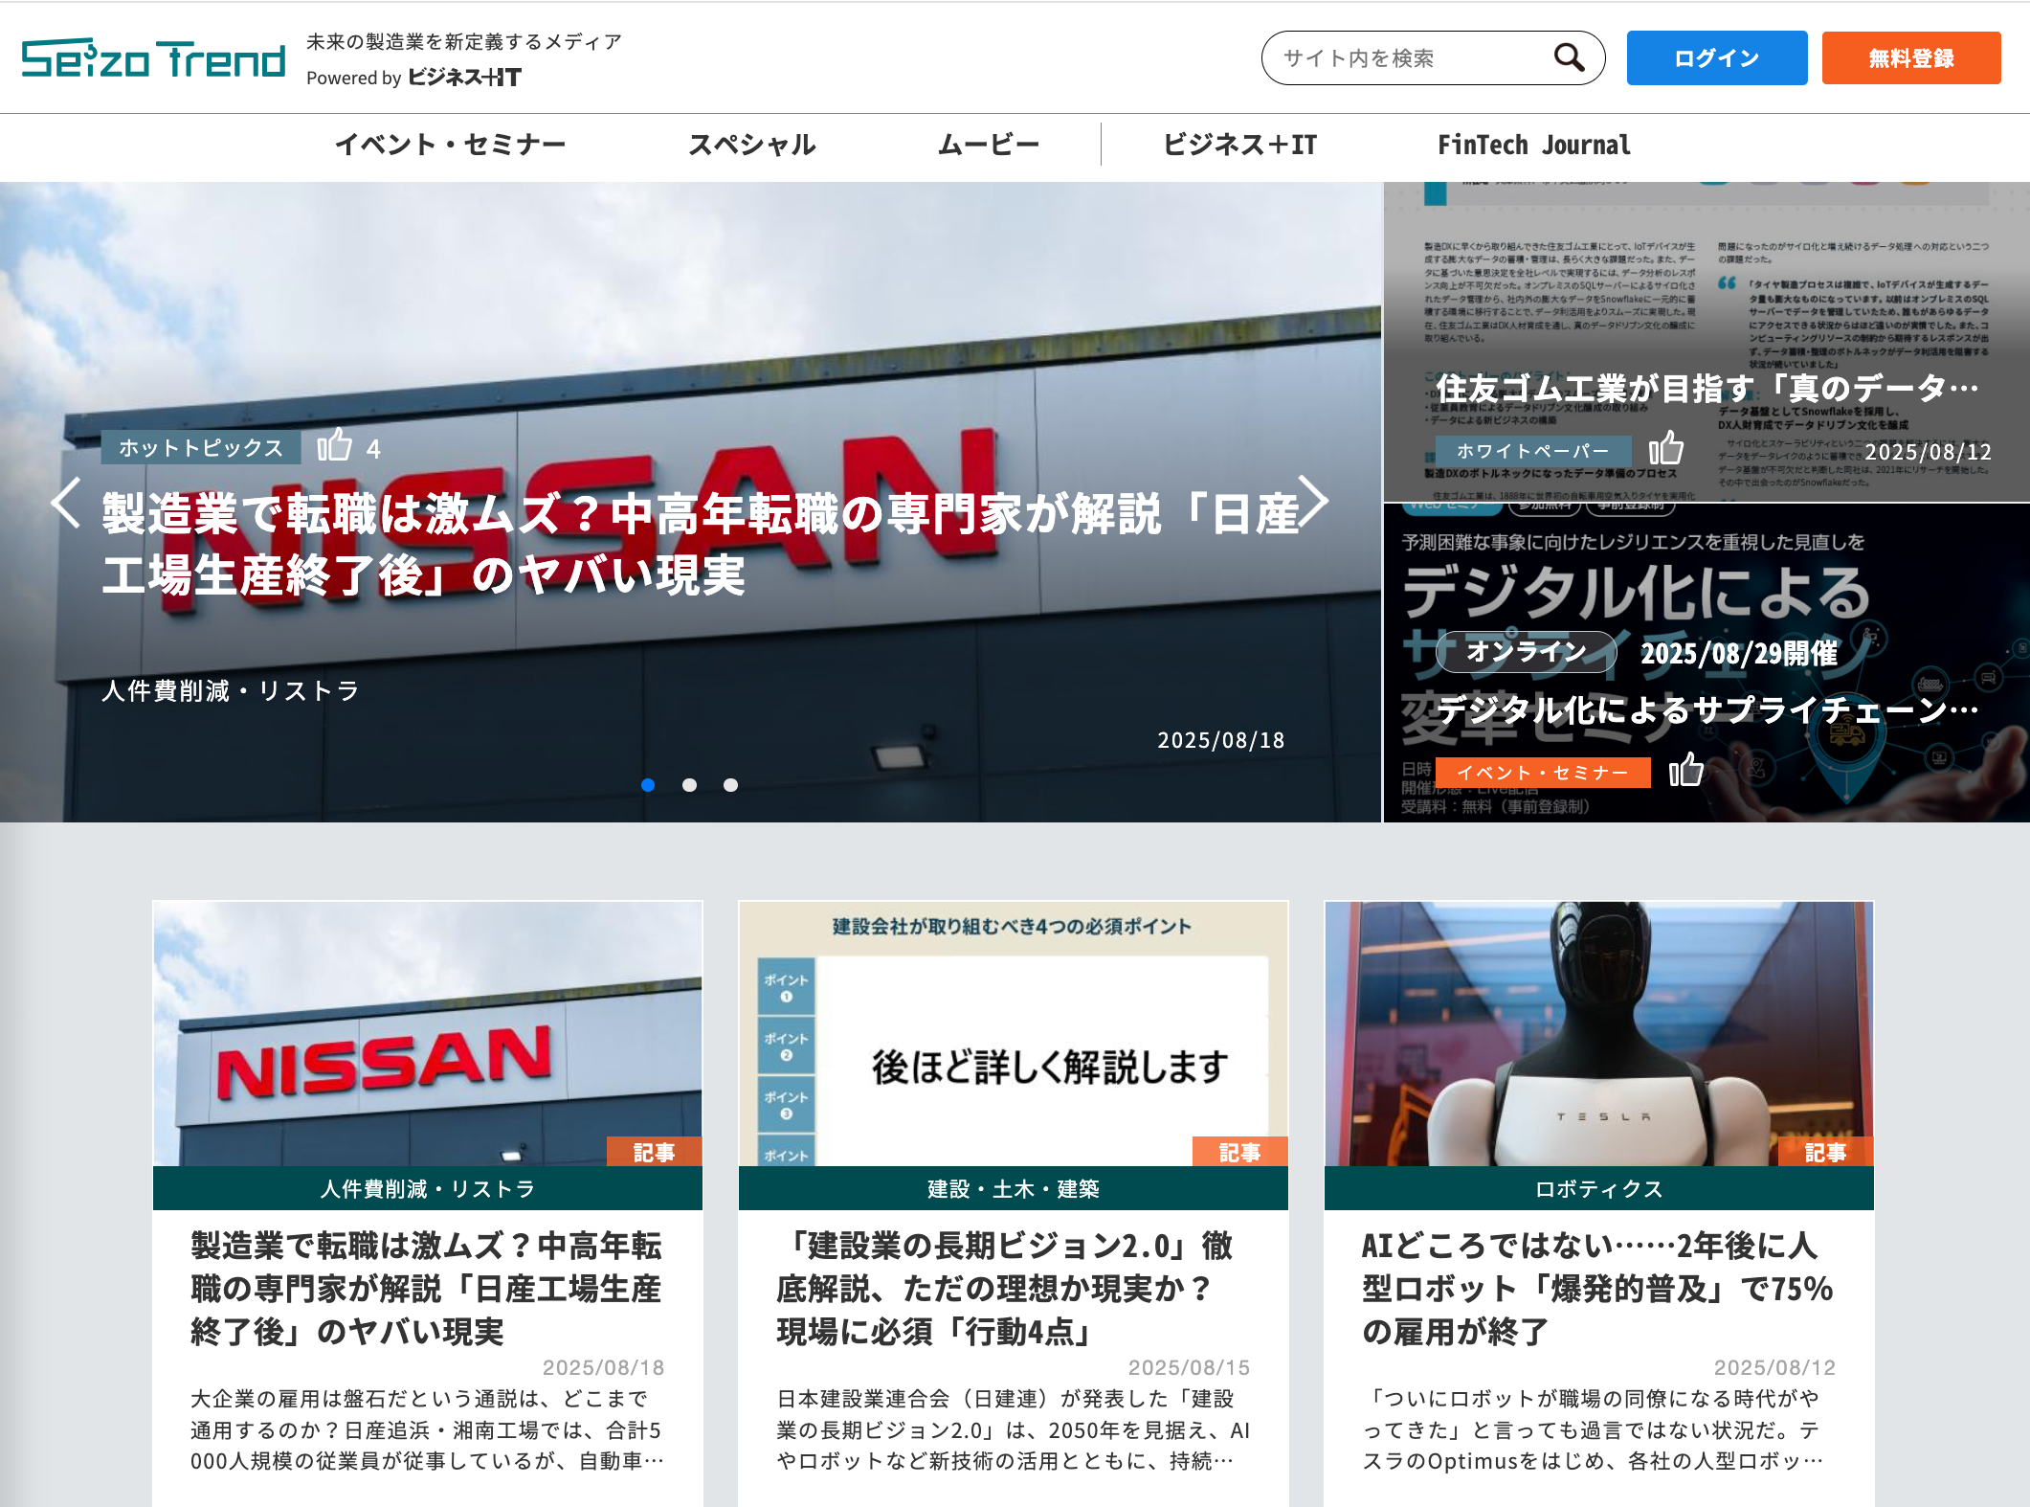Open the ビジネス+IT menu link
This screenshot has width=2030, height=1507.
coord(1240,145)
